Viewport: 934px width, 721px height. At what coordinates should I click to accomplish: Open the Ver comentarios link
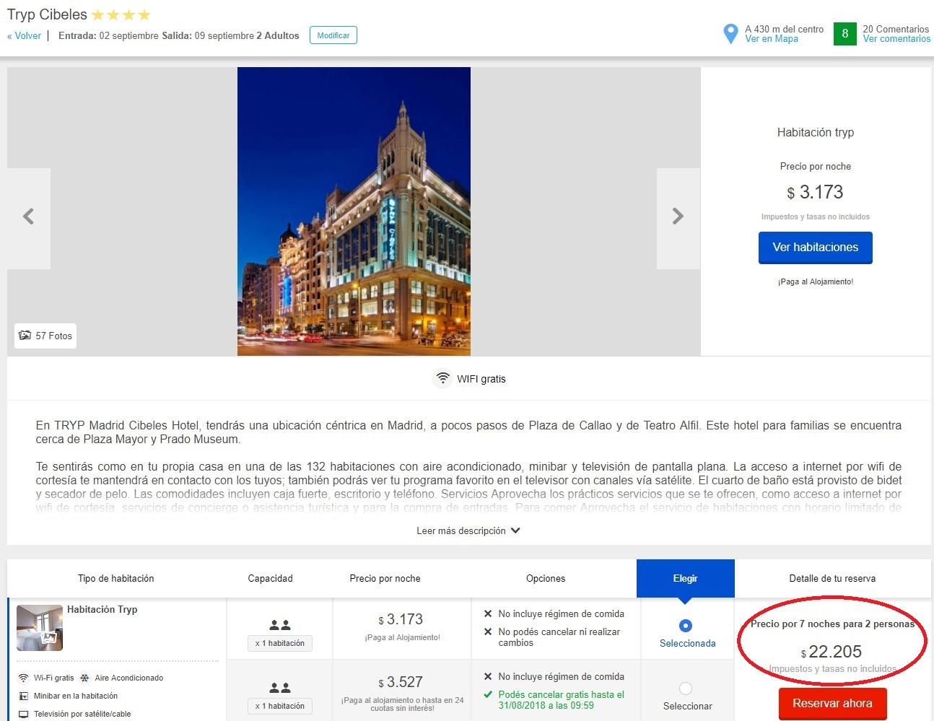click(896, 39)
